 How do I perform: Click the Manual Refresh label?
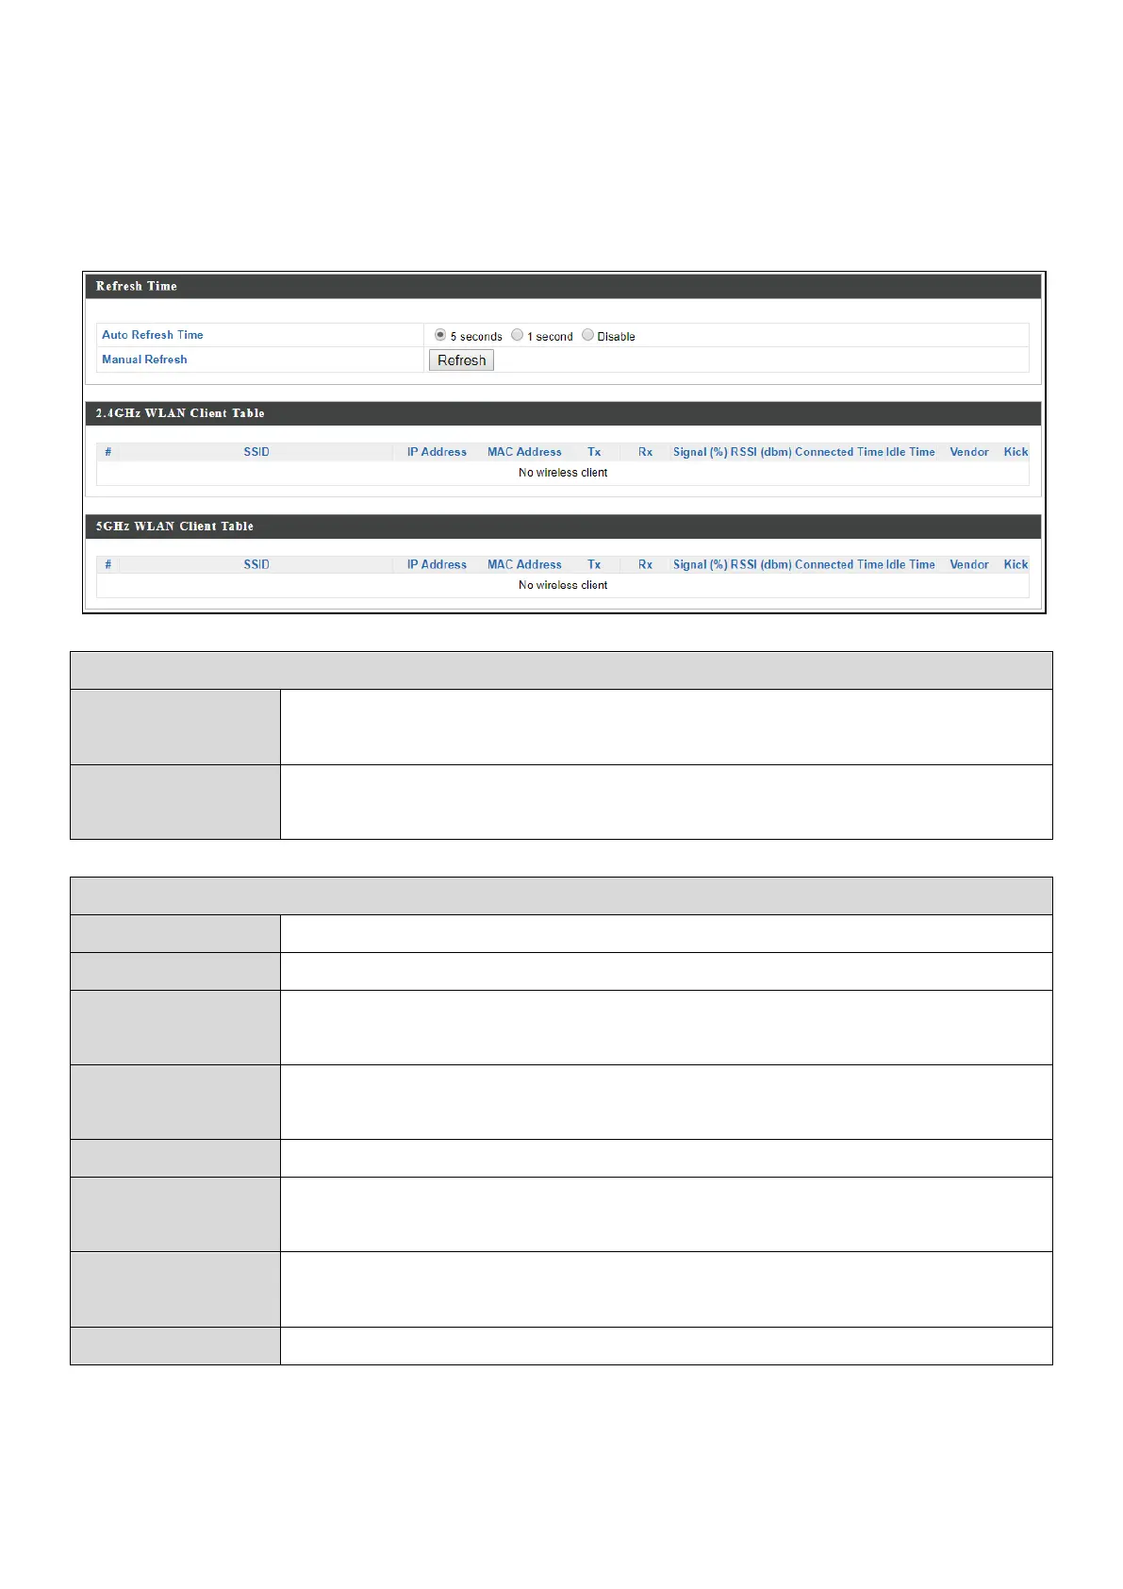coord(144,360)
